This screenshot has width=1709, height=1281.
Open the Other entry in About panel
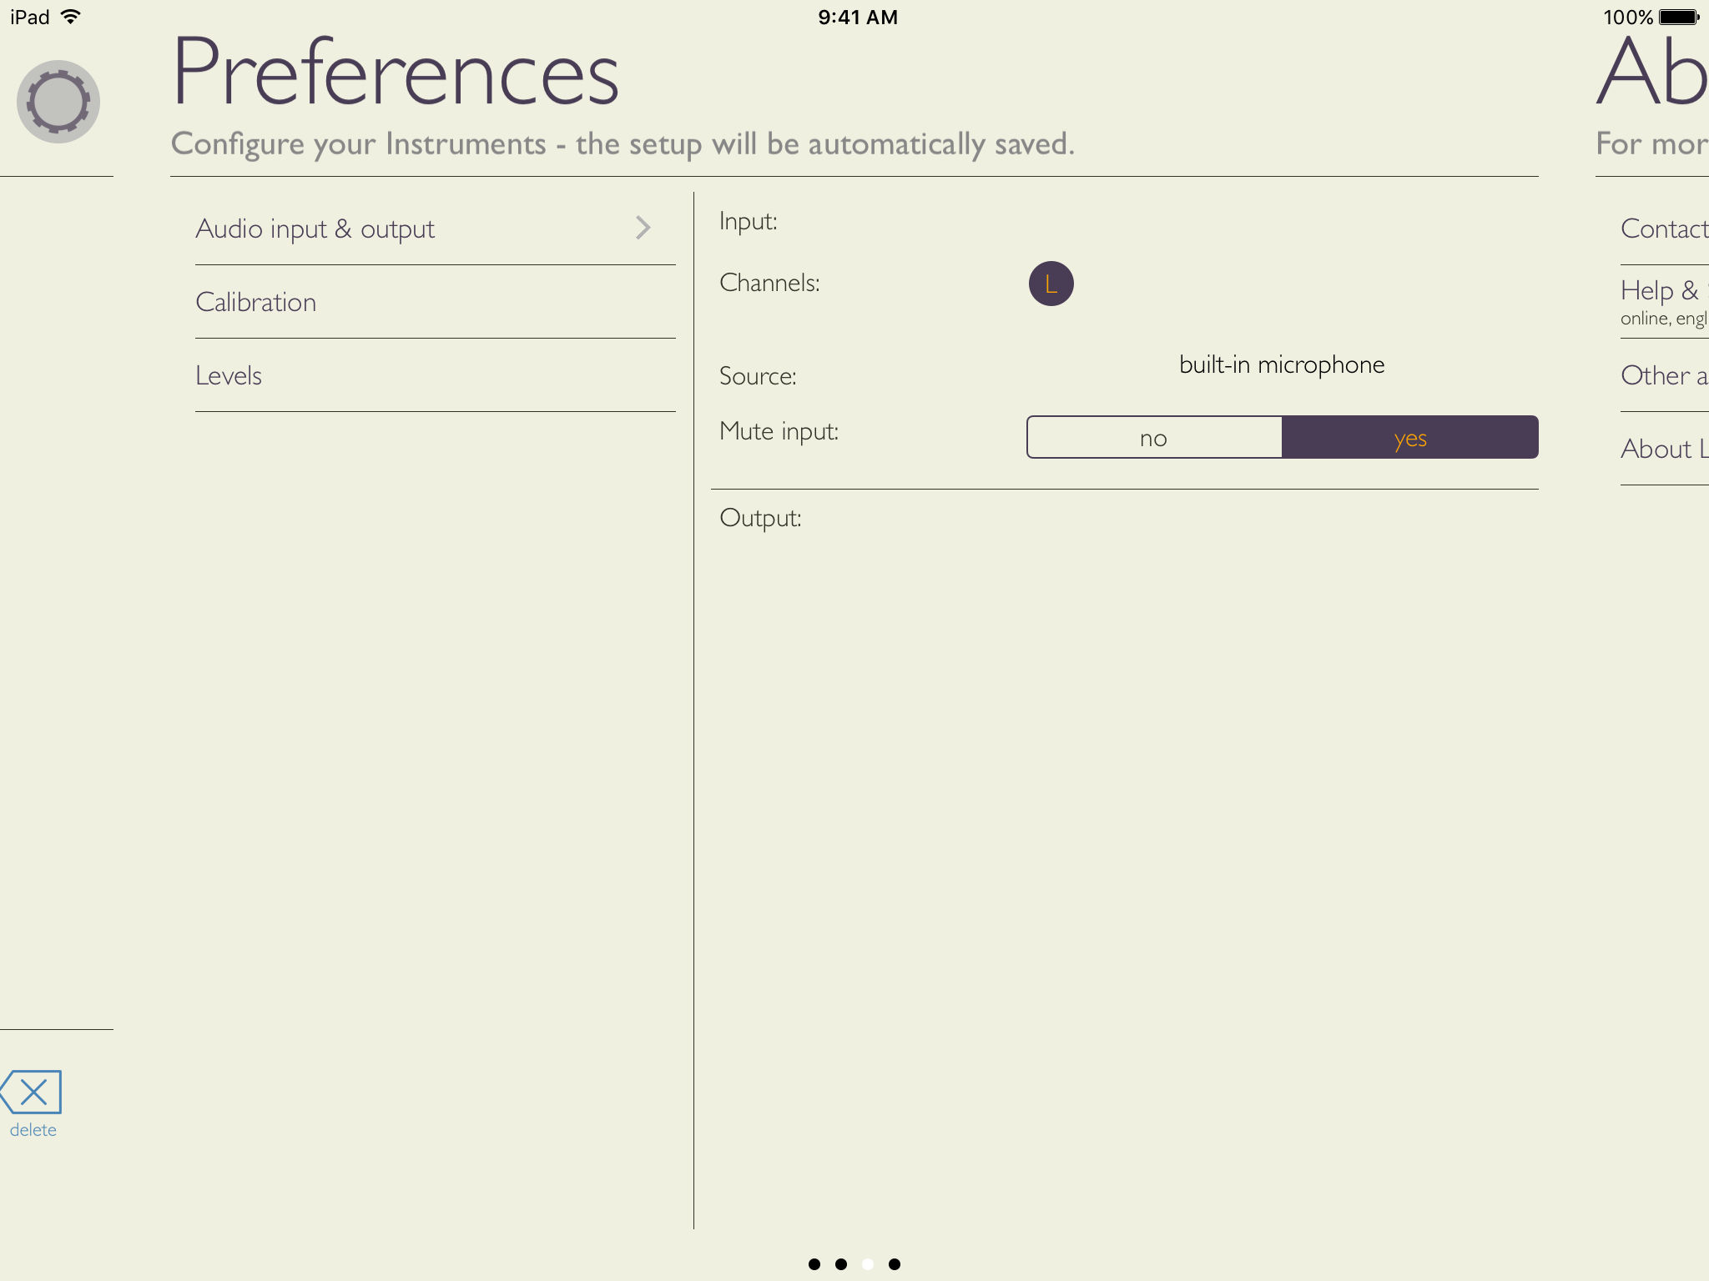pyautogui.click(x=1665, y=375)
